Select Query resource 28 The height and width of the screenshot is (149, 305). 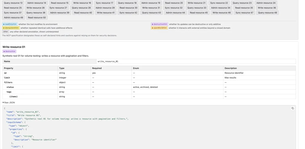pos(81,8)
